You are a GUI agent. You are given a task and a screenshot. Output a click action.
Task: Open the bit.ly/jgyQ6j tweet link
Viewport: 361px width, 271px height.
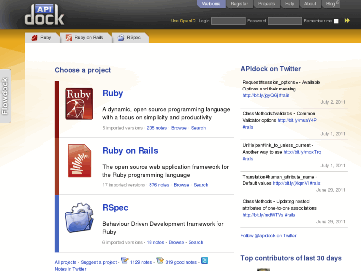pyautogui.click(x=260, y=95)
